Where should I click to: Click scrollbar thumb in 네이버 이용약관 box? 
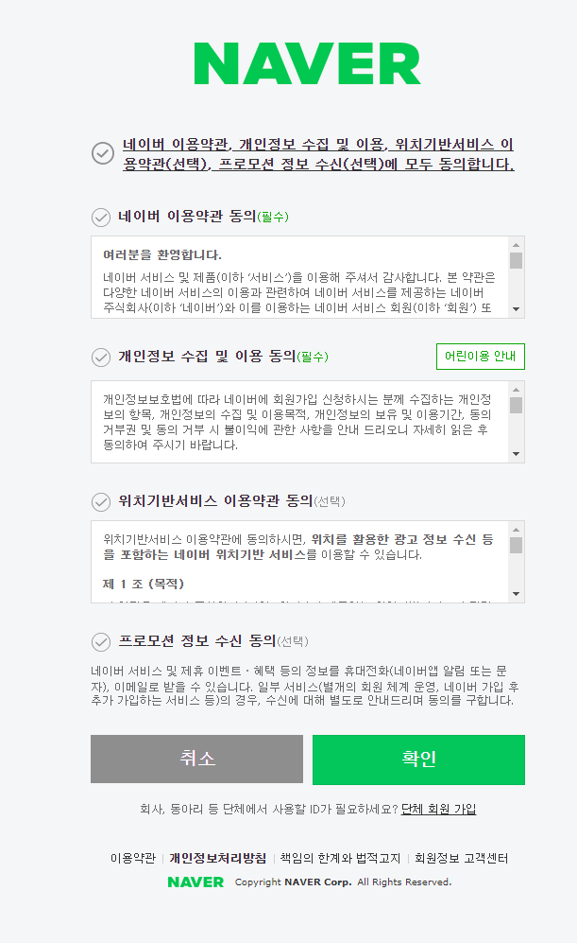[516, 261]
